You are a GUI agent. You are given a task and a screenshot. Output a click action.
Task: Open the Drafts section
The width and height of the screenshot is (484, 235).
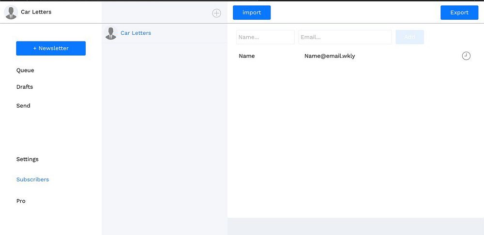25,87
